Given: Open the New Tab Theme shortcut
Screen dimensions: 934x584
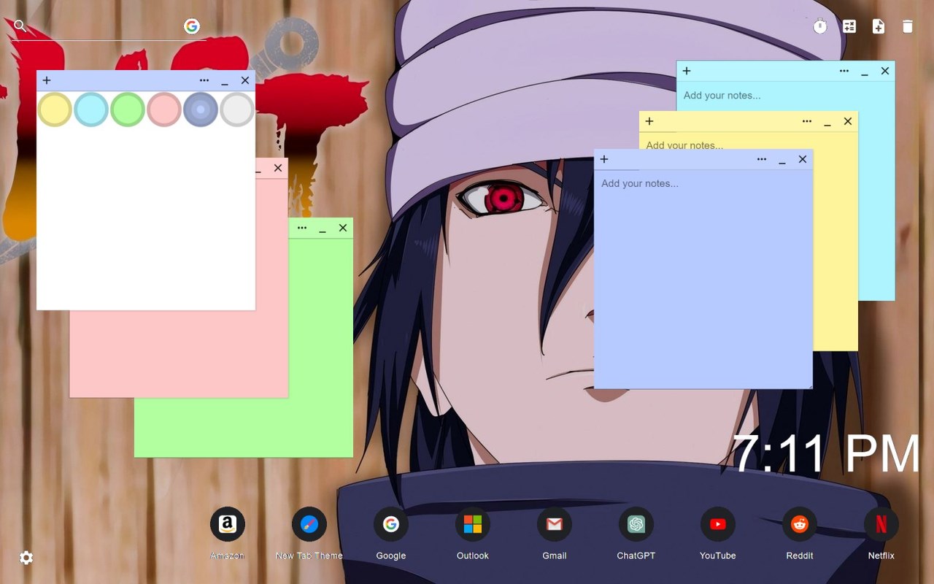Looking at the screenshot, I should click(x=309, y=524).
